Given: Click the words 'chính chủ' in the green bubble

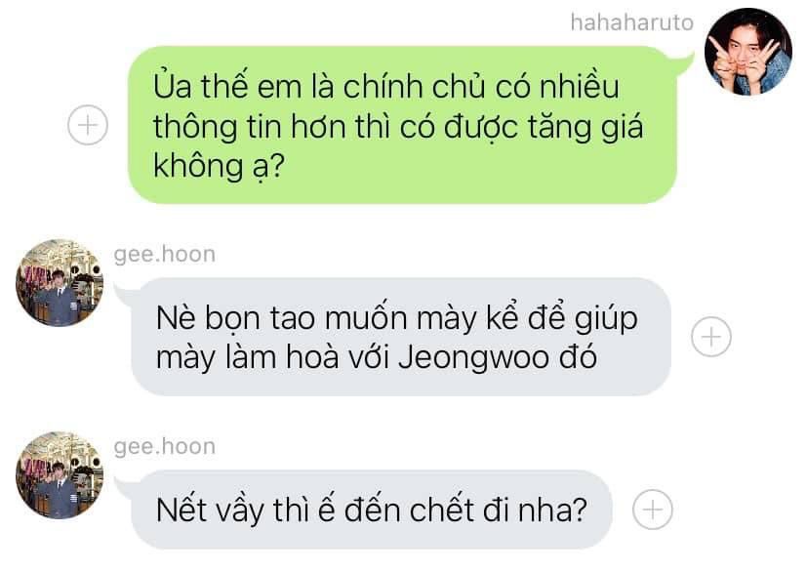Looking at the screenshot, I should coord(414,87).
